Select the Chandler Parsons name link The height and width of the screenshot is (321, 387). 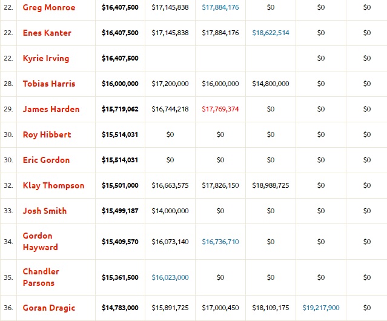coord(41,277)
